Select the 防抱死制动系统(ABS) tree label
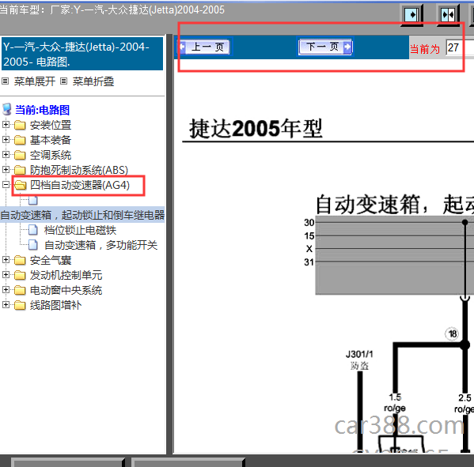 click(79, 170)
